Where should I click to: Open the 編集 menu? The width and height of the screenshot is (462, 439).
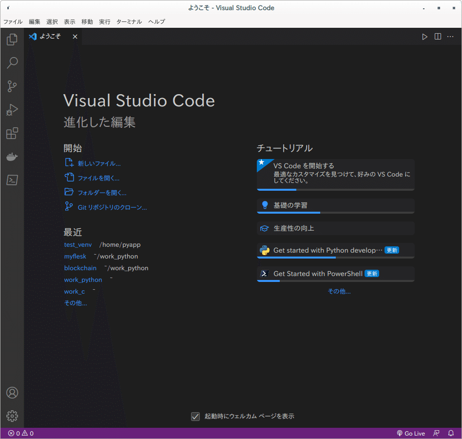pyautogui.click(x=35, y=22)
